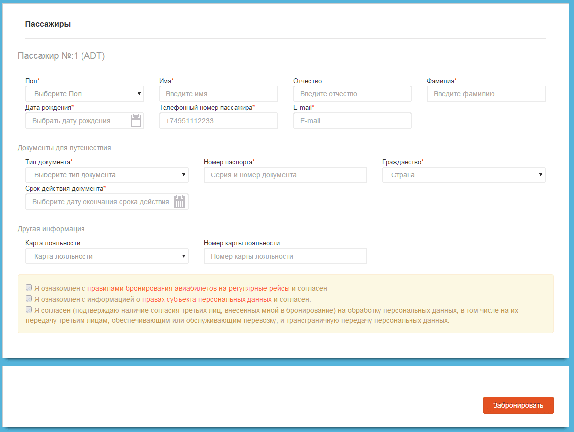This screenshot has height=432, width=574.
Task: Click the 'Забронировать' button
Action: (518, 405)
